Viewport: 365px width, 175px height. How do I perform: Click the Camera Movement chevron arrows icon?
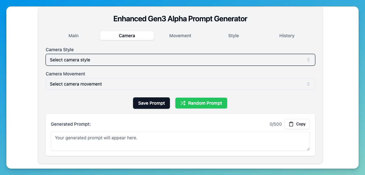[x=308, y=84]
